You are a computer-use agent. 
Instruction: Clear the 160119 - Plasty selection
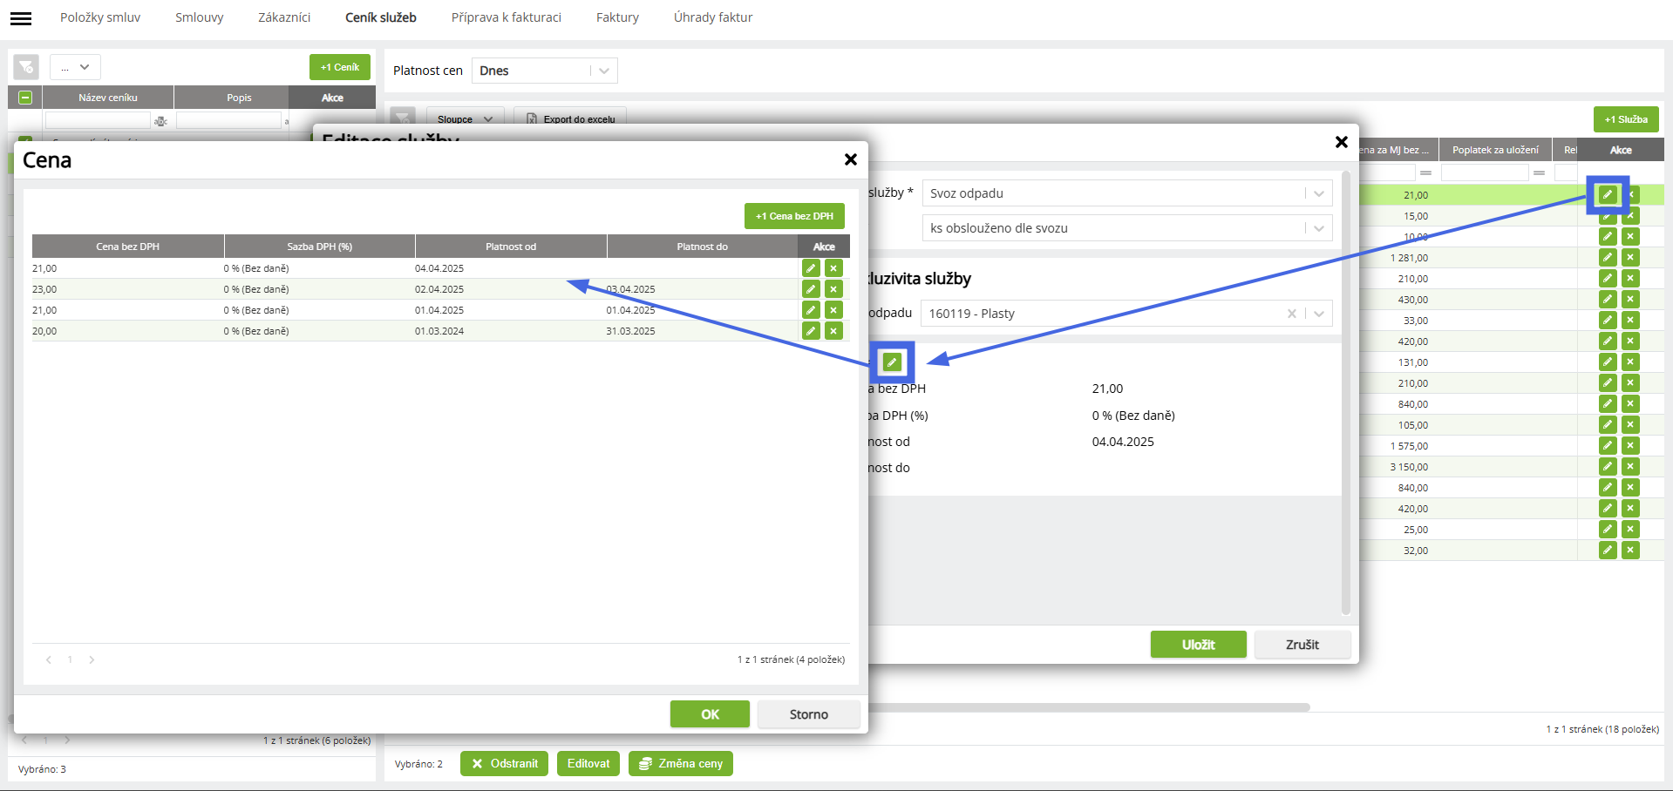[1292, 314]
